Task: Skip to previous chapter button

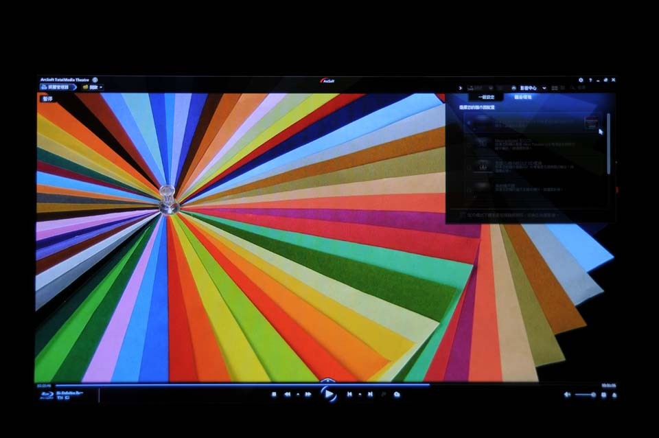Action: click(349, 394)
